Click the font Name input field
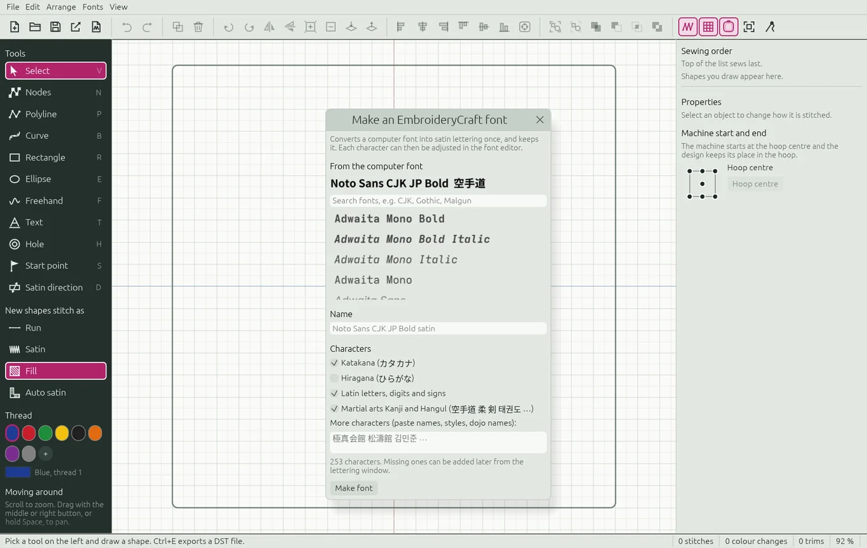Viewport: 867px width, 548px height. tap(438, 329)
